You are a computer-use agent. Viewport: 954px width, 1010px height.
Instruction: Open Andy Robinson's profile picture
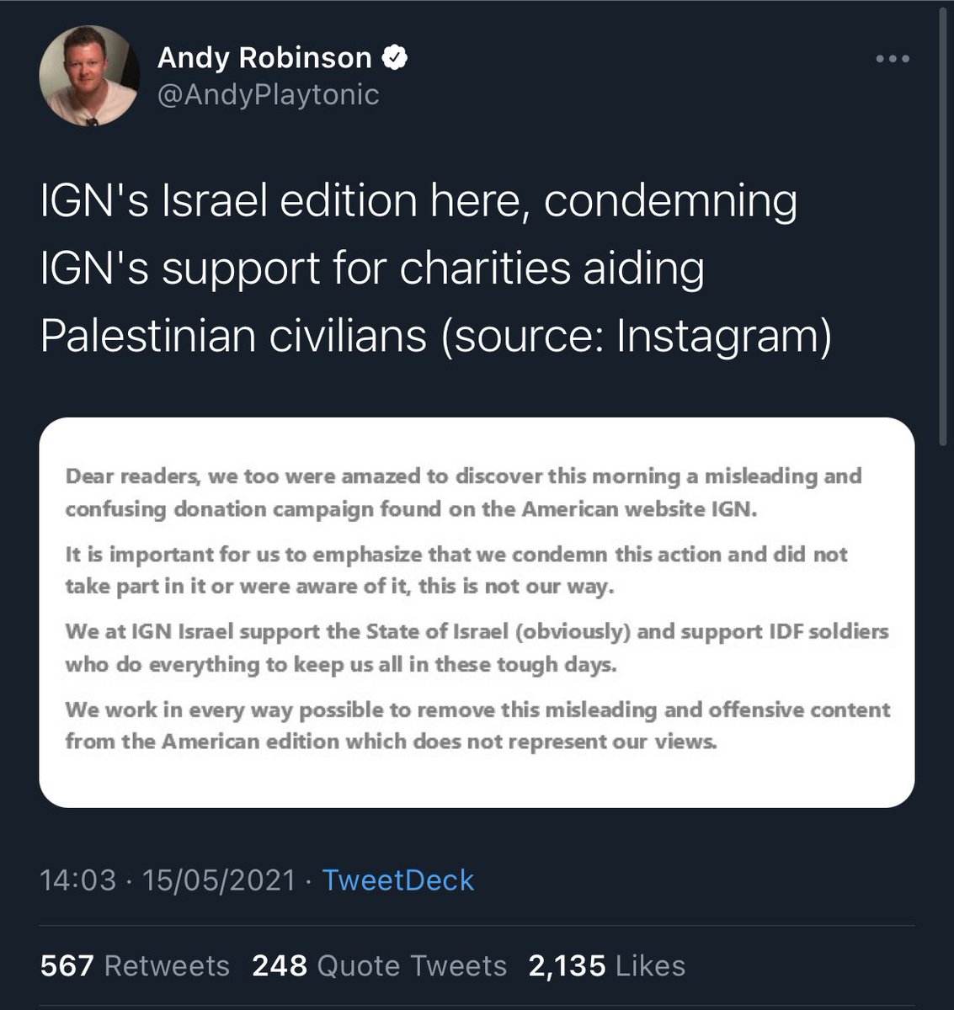(x=88, y=76)
